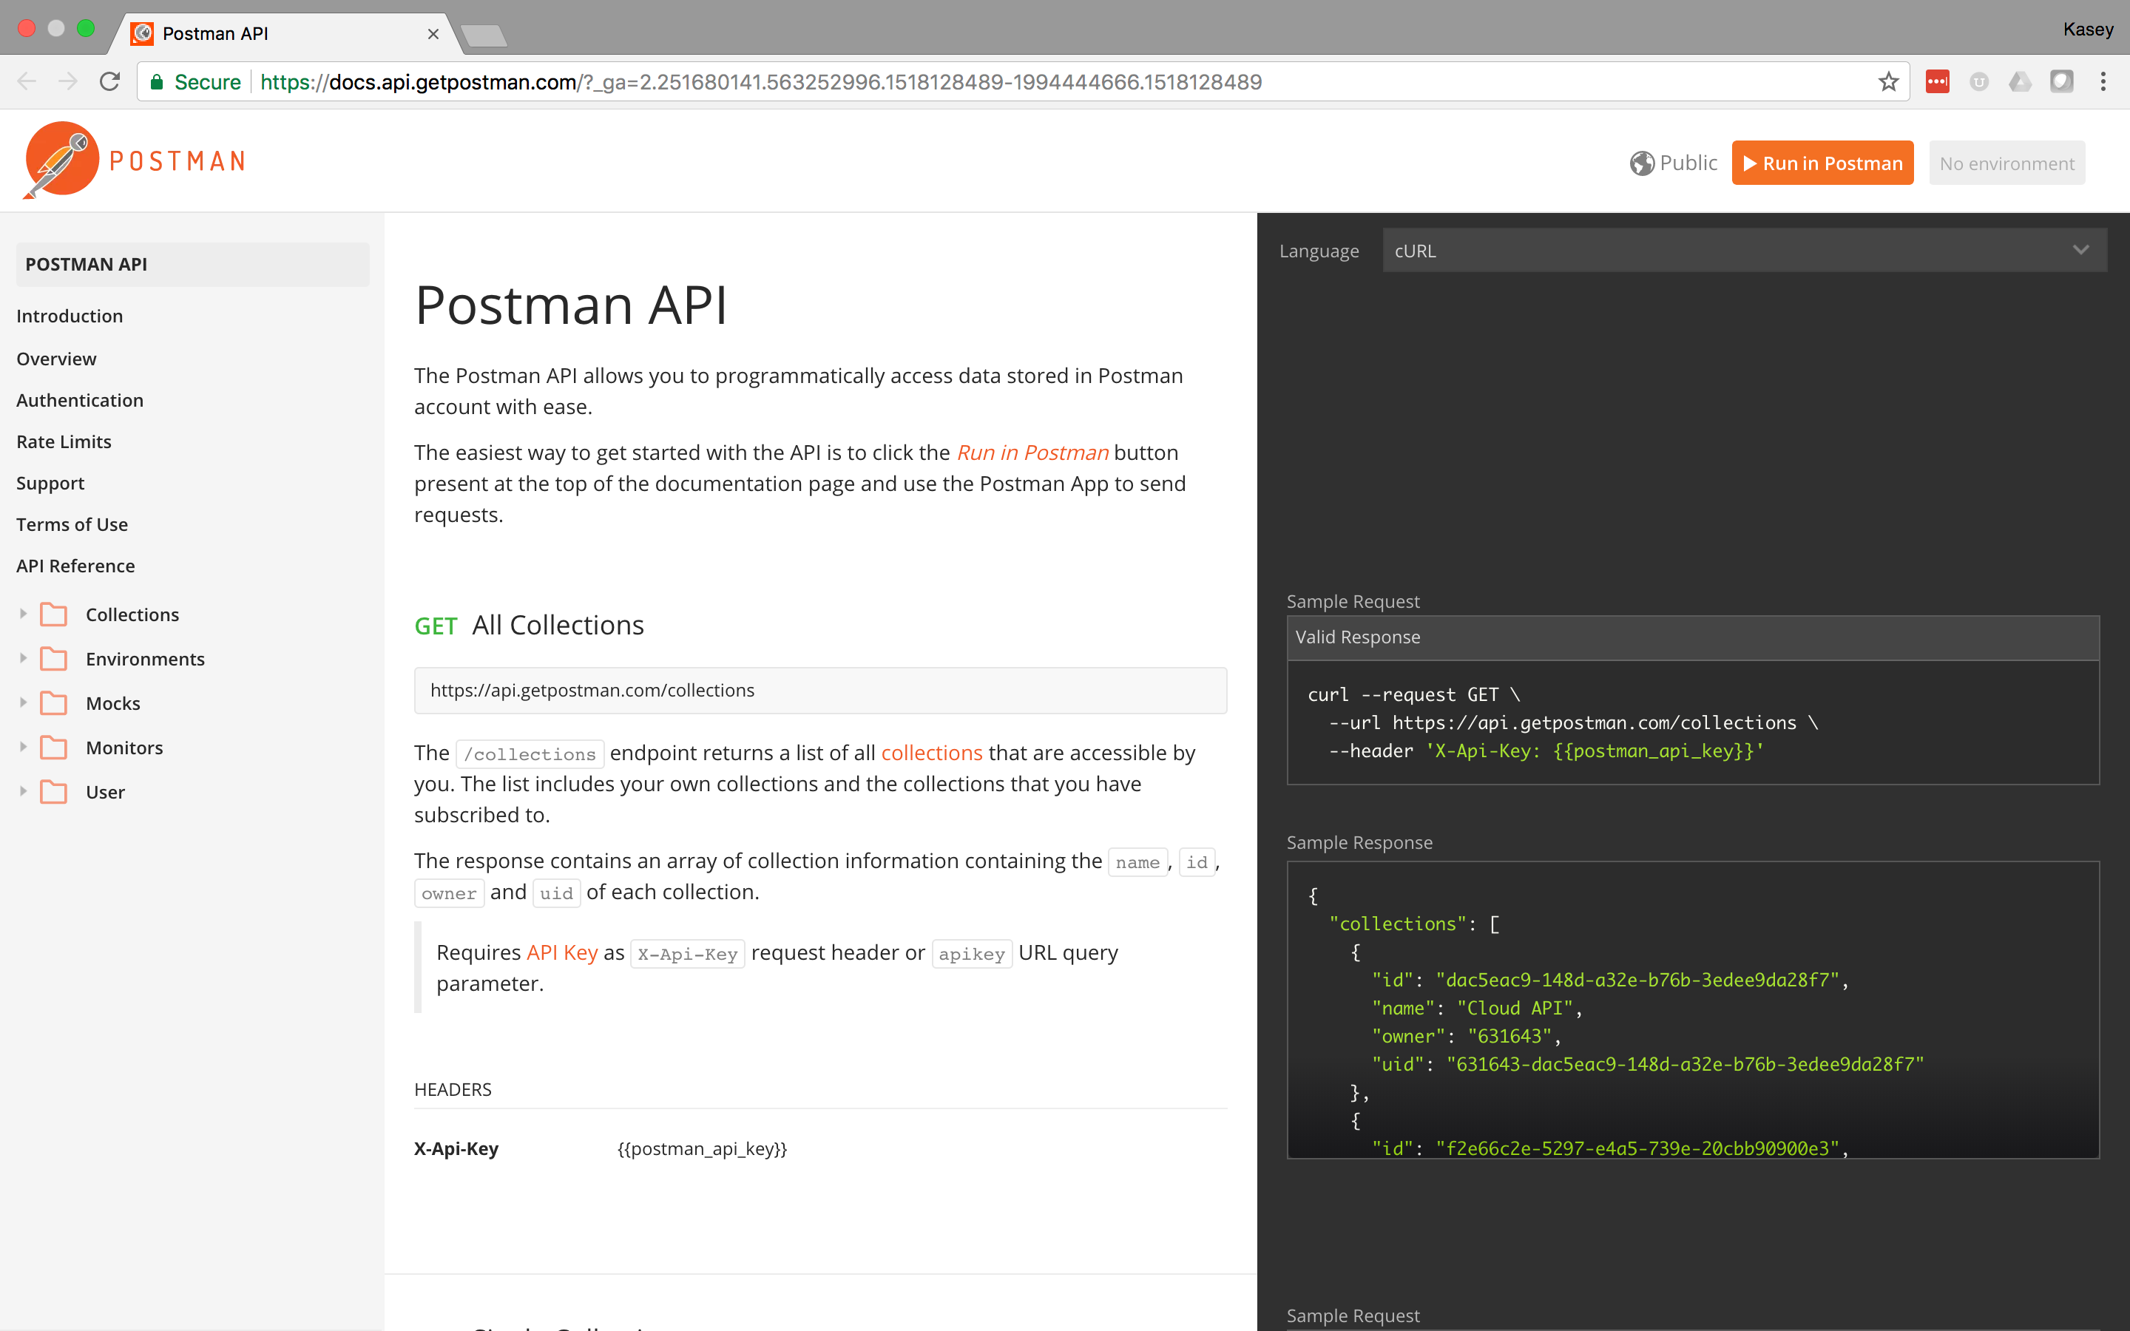Navigate to Rate Limits section
This screenshot has width=2130, height=1331.
[x=63, y=441]
